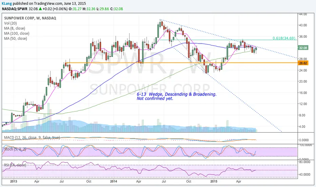Click the L:29.86 low value
316x187 pixels.
[103, 9]
